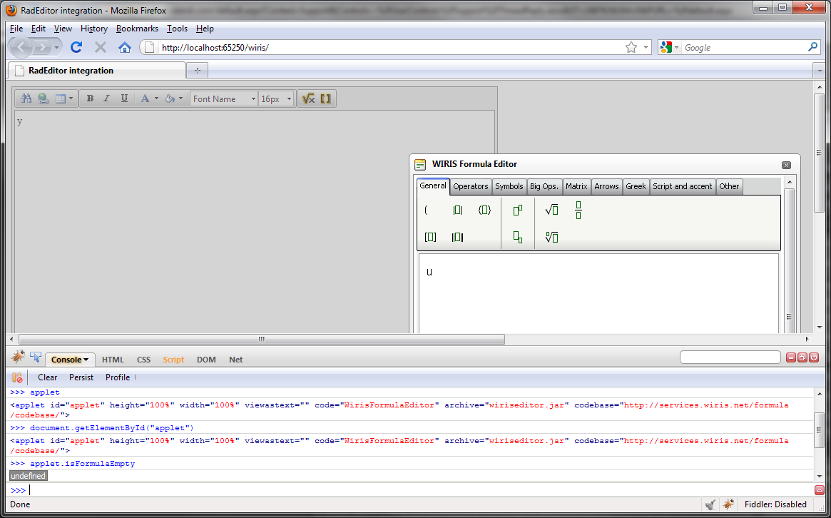The height and width of the screenshot is (518, 831).
Task: Close the WIRIS Formula Editor dialog
Action: (x=787, y=165)
